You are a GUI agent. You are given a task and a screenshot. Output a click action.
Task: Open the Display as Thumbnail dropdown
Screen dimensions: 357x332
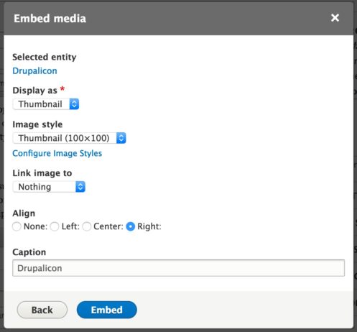[x=46, y=104]
